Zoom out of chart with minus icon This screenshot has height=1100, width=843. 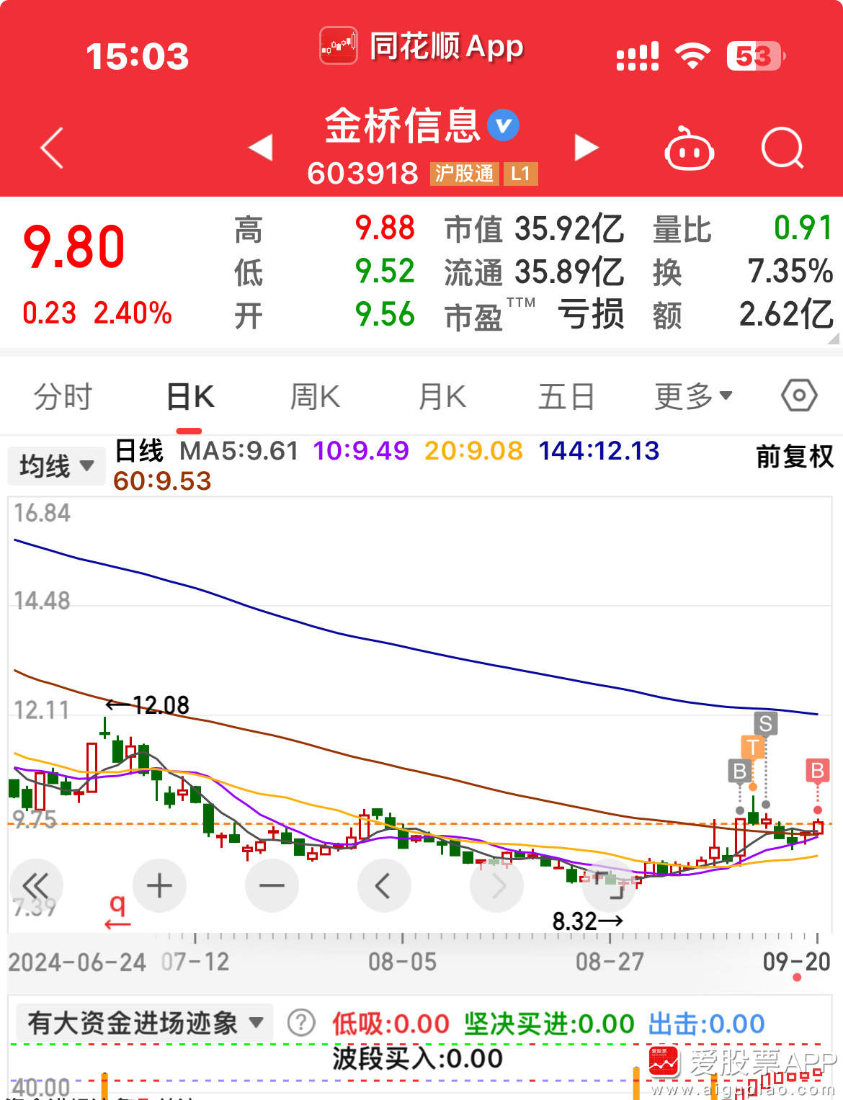pos(272,885)
